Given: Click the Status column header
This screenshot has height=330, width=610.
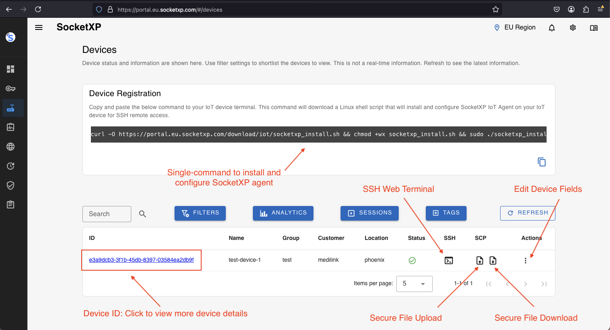Looking at the screenshot, I should click(x=416, y=238).
